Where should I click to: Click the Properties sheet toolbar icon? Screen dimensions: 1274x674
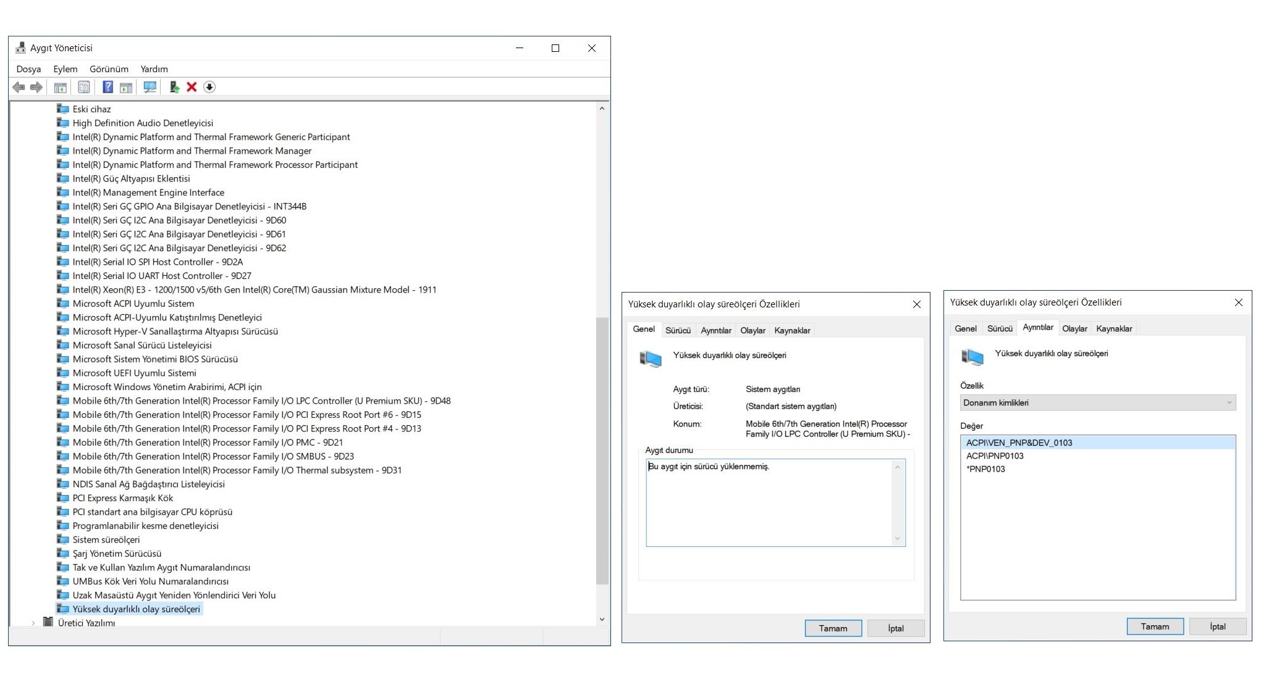84,87
